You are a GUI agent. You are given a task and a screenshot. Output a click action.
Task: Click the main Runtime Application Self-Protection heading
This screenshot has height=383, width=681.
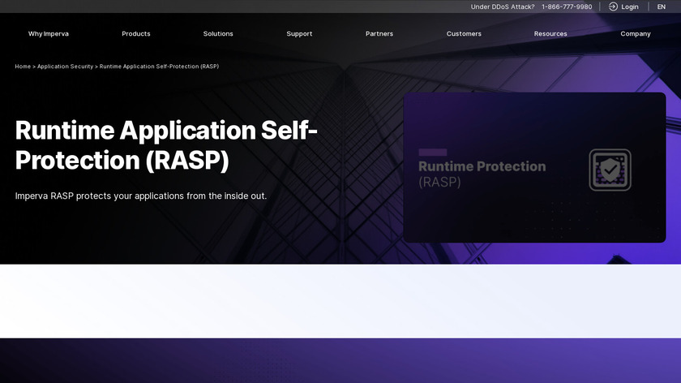166,145
